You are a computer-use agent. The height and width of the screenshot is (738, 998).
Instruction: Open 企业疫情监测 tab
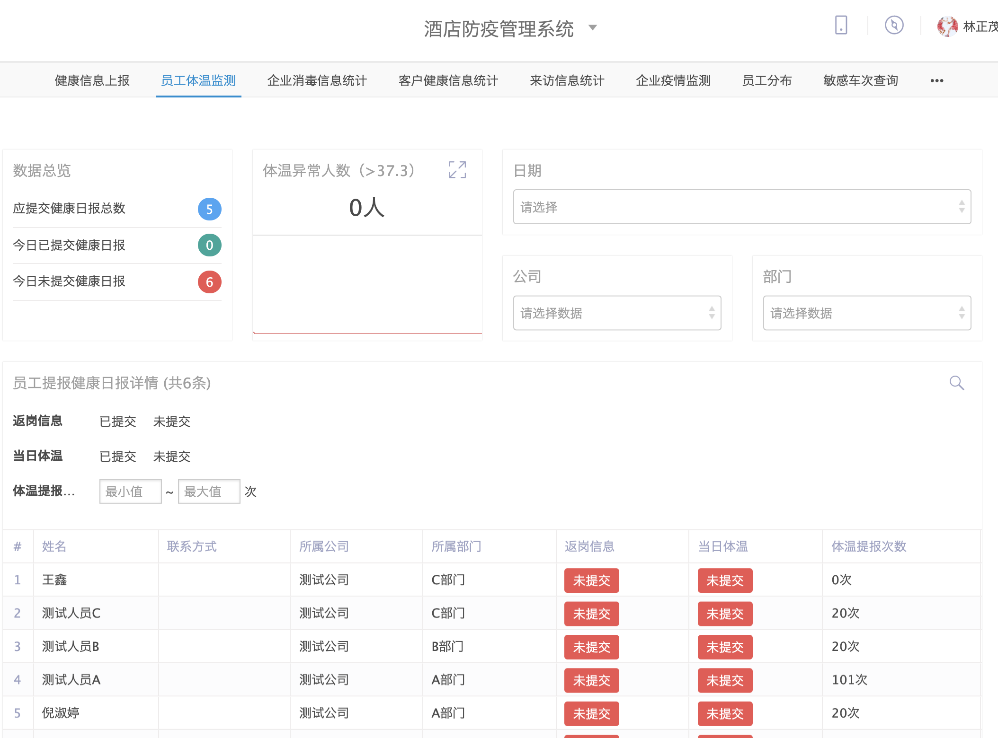click(673, 80)
